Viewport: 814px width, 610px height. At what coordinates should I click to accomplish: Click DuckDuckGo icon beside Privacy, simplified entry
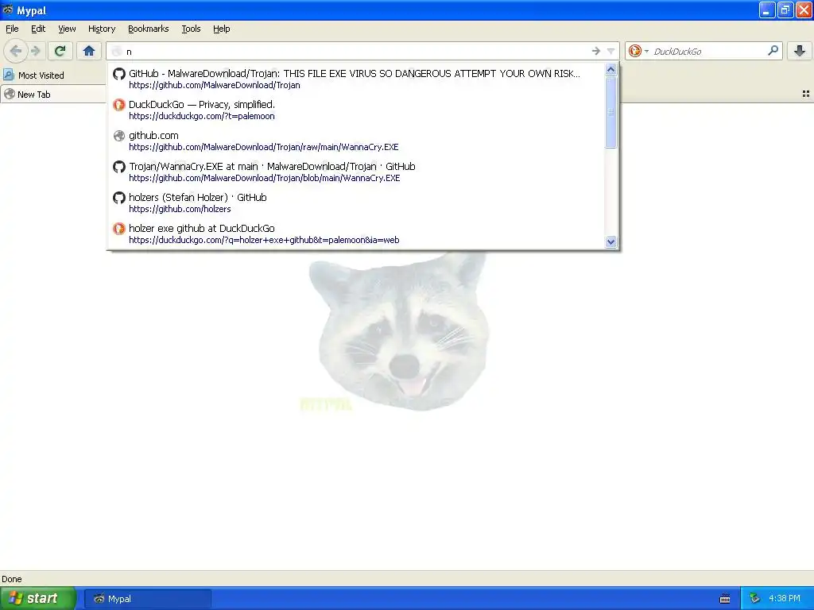pyautogui.click(x=119, y=105)
